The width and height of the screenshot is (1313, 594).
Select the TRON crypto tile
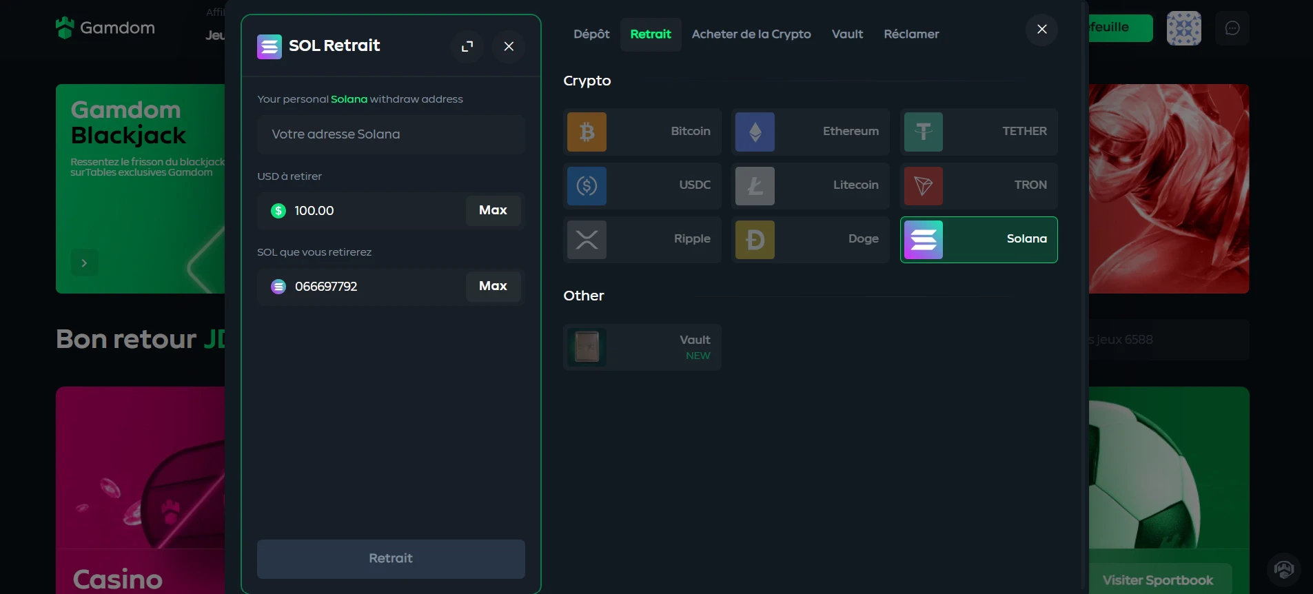click(979, 185)
